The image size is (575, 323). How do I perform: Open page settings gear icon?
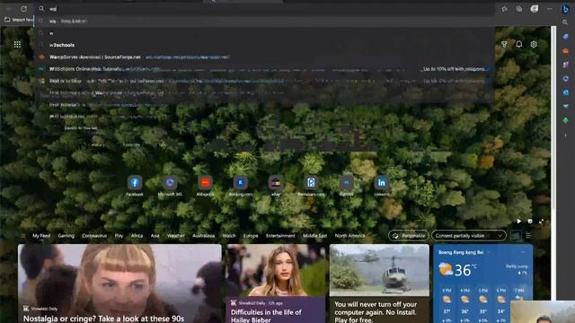534,44
